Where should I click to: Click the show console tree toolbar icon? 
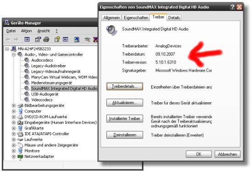[27, 39]
